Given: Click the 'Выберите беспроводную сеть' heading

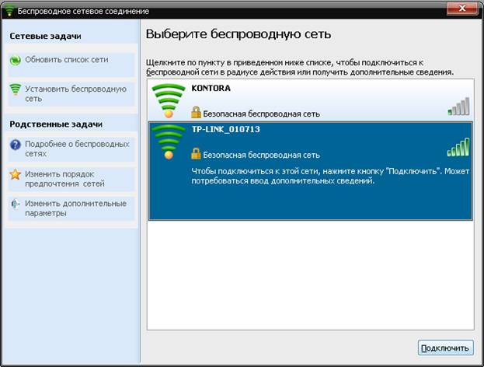Looking at the screenshot, I should coord(239,34).
